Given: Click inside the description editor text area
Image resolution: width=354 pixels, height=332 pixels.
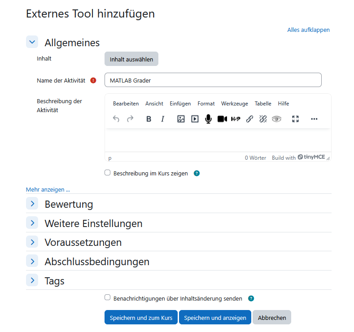Looking at the screenshot, I should [218, 140].
